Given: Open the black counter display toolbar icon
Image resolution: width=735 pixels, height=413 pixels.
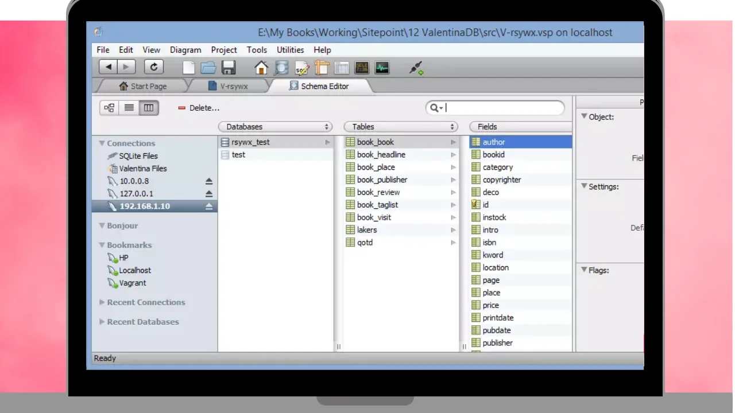Looking at the screenshot, I should click(x=362, y=68).
